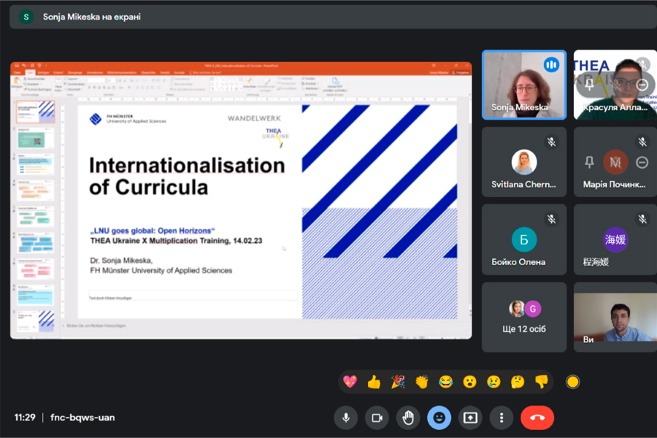Screen dimensions: 657x438
Task: Pick the yellow emoji skin tone swatch
Action: (x=573, y=381)
